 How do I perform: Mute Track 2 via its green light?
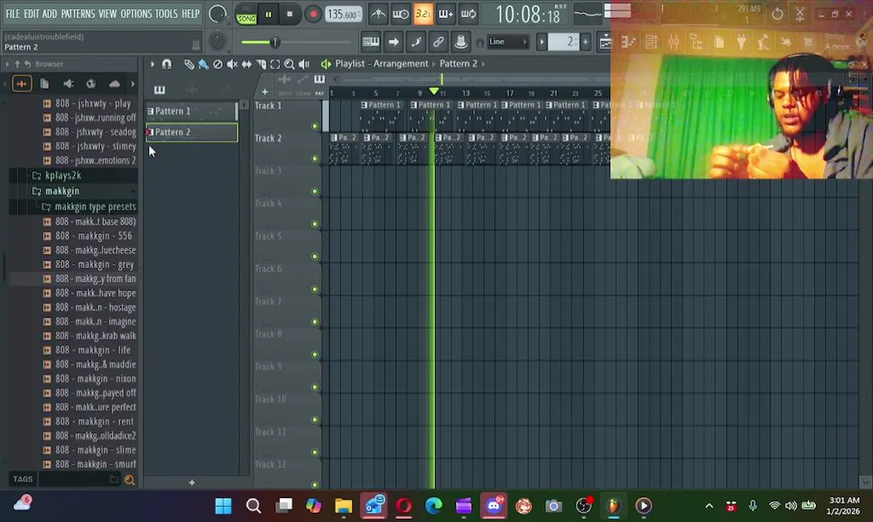(x=315, y=159)
